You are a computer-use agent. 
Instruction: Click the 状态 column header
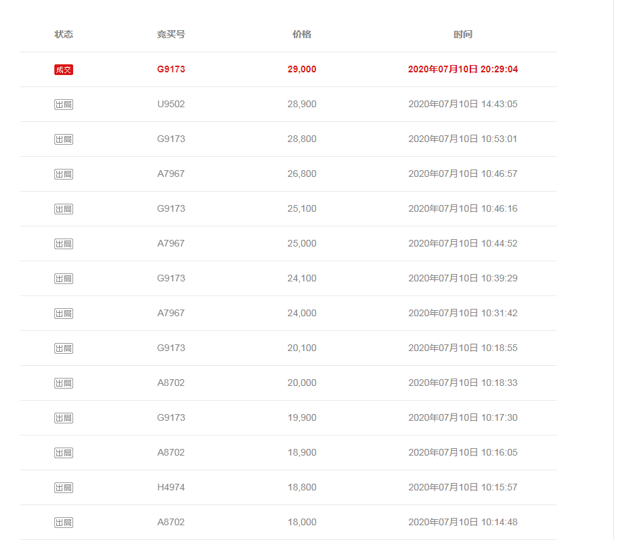(x=64, y=35)
